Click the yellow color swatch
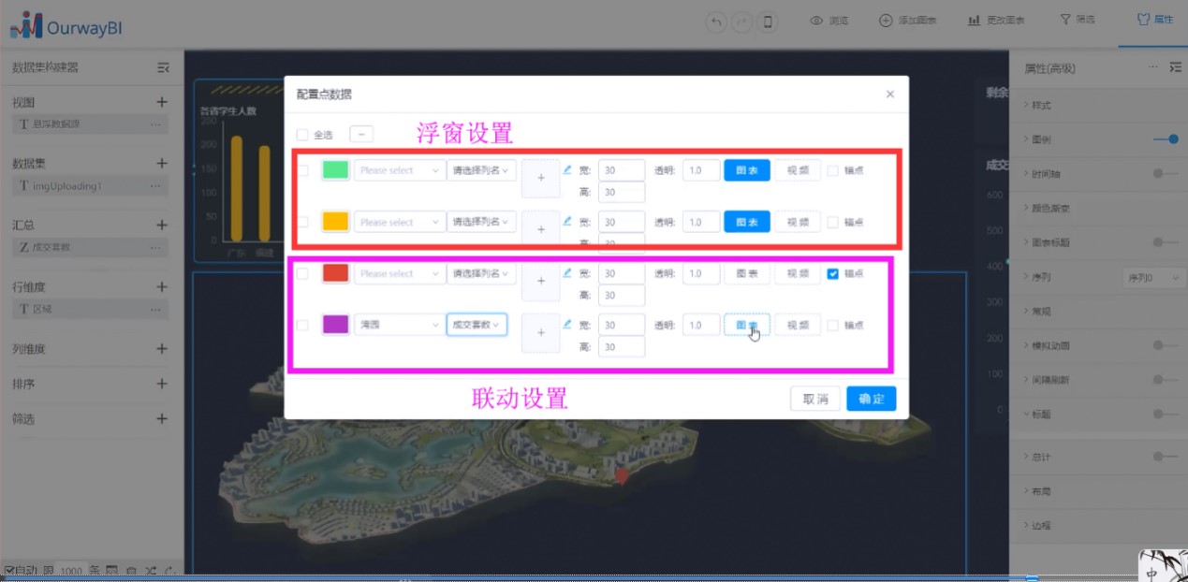This screenshot has height=582, width=1188. pyautogui.click(x=335, y=222)
